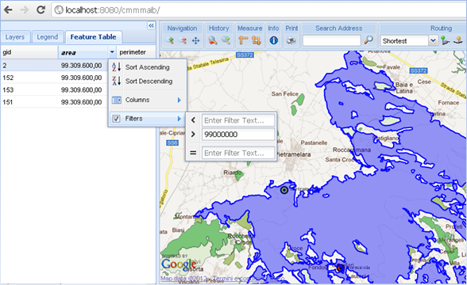
Task: Switch to the Layers tab
Action: (x=15, y=37)
